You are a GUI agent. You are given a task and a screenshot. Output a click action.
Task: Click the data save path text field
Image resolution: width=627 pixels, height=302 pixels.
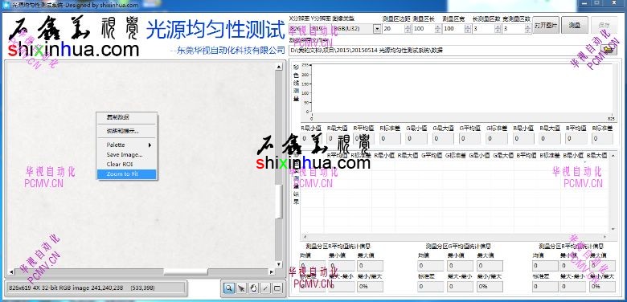pyautogui.click(x=445, y=51)
